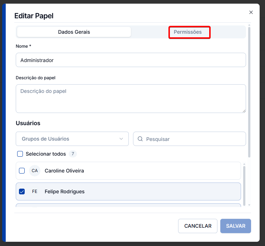This screenshot has height=246, width=265.
Task: Click the magnifier icon in Pesquisar field
Action: pos(140,139)
